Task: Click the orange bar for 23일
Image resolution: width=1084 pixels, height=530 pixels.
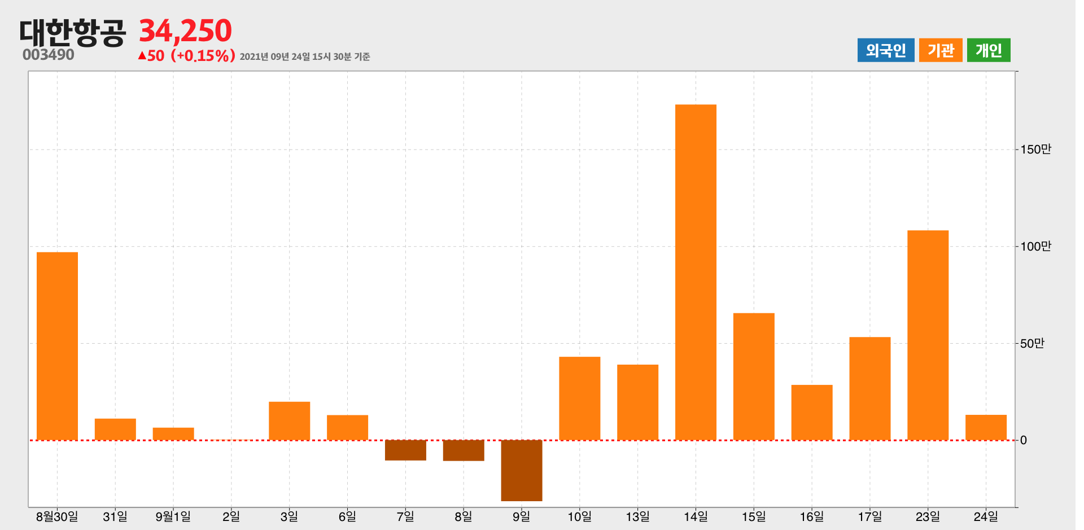Action: pyautogui.click(x=928, y=335)
